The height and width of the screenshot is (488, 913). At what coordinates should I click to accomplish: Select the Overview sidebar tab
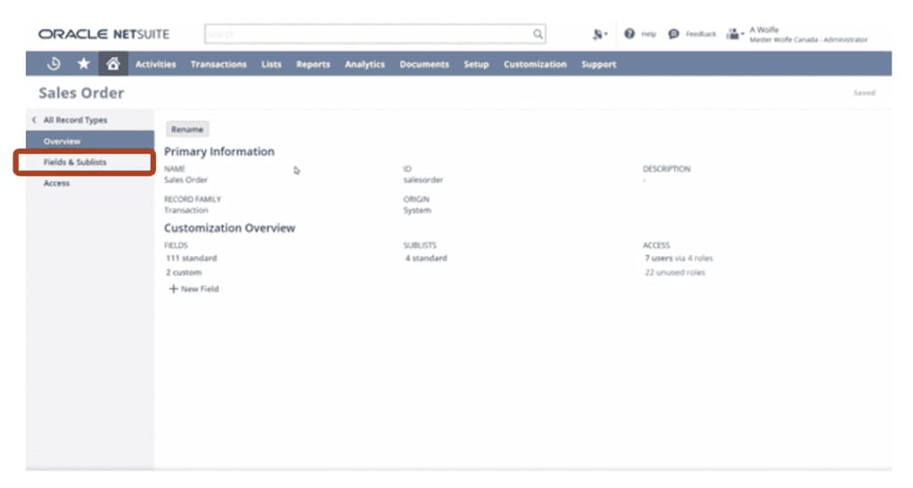pos(90,141)
